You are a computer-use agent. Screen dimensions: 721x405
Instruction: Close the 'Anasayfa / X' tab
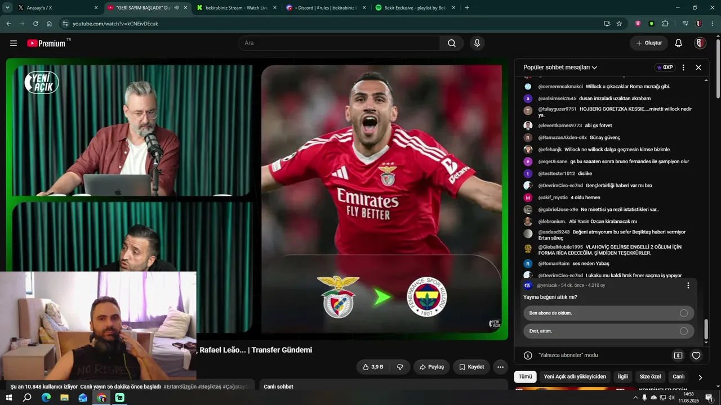(96, 8)
